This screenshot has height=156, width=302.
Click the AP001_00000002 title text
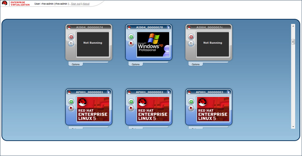coord(149,92)
